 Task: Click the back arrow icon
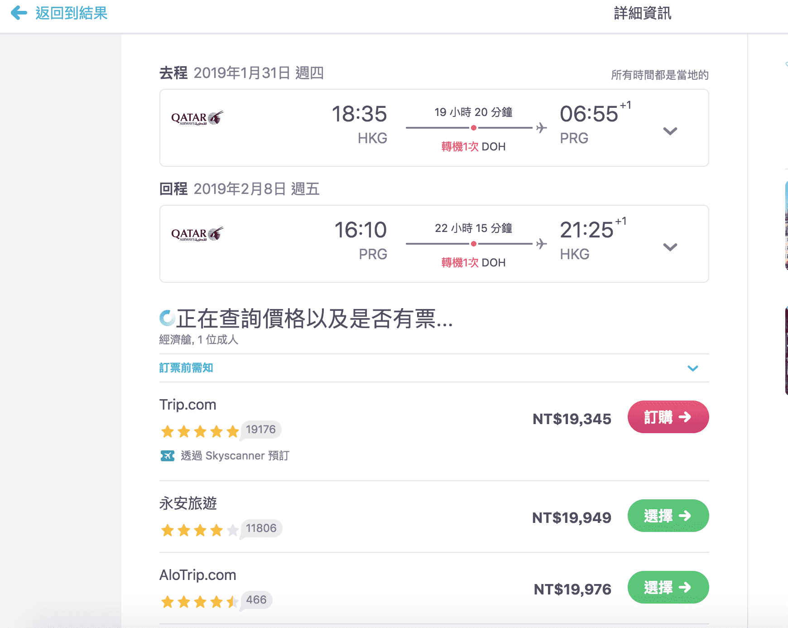tap(19, 13)
